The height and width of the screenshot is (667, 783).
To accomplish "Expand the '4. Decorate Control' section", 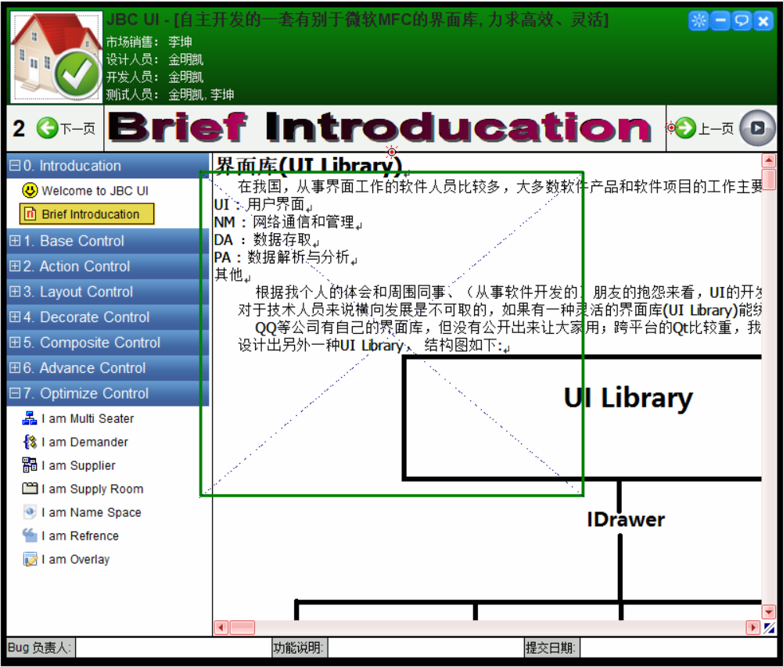I will pos(14,317).
